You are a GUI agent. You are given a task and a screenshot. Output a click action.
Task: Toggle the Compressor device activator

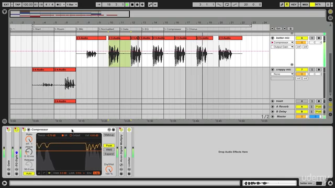[24, 130]
